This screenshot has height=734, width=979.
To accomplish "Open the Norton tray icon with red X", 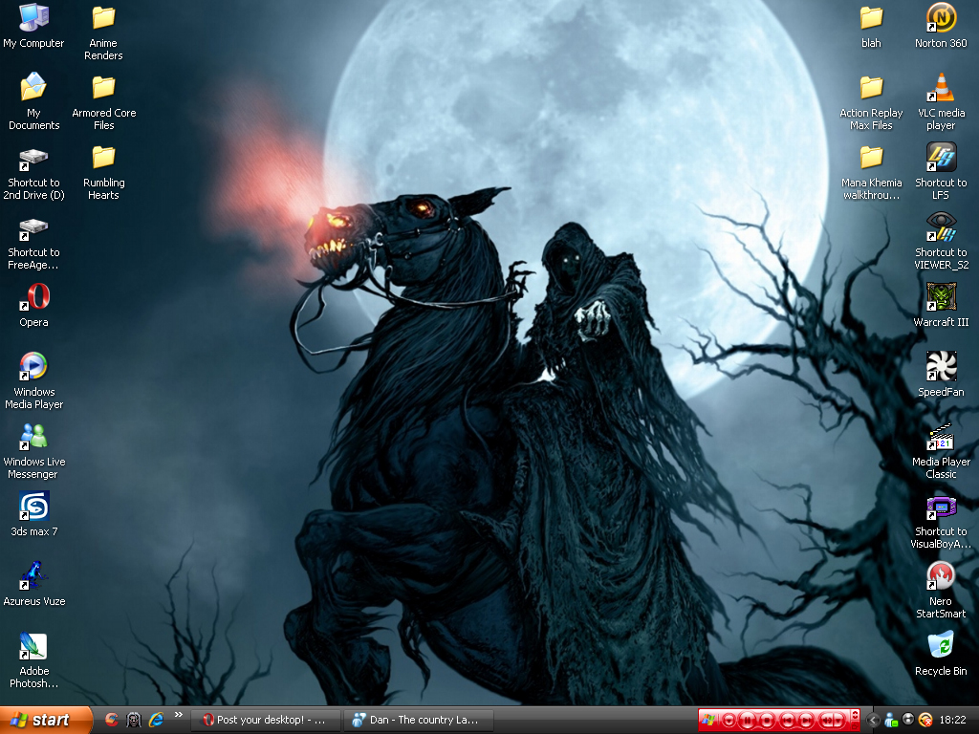I will pos(926,720).
